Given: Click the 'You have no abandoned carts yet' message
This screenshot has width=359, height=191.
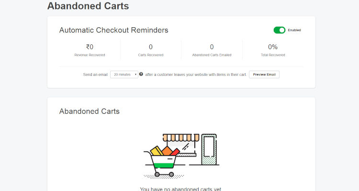Looking at the screenshot, I should point(180,189).
